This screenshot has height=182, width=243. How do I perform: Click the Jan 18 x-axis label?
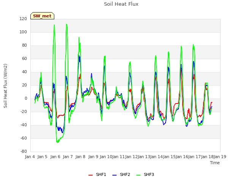point(207,157)
